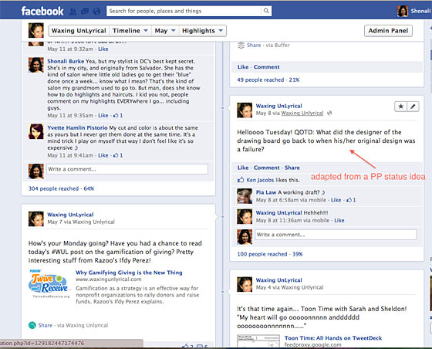The image size is (432, 349).
Task: Like Yvette Hamlin Pistorio's comment
Action: (103, 155)
